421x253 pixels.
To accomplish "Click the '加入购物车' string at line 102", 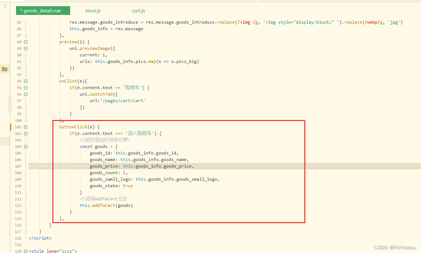I will 140,133.
